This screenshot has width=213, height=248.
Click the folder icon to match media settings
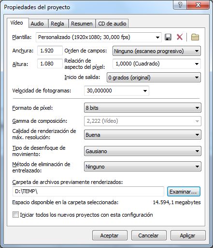pos(195,37)
